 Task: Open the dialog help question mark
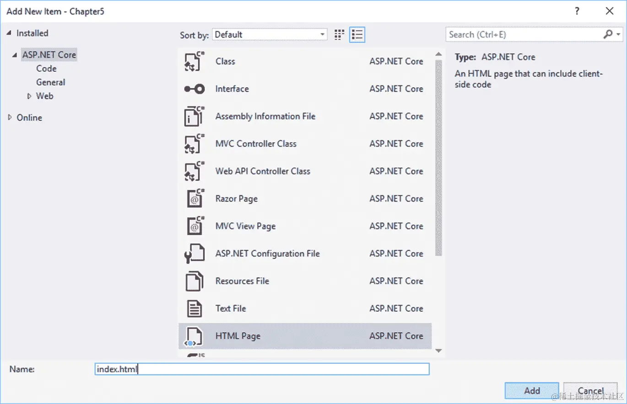(578, 11)
